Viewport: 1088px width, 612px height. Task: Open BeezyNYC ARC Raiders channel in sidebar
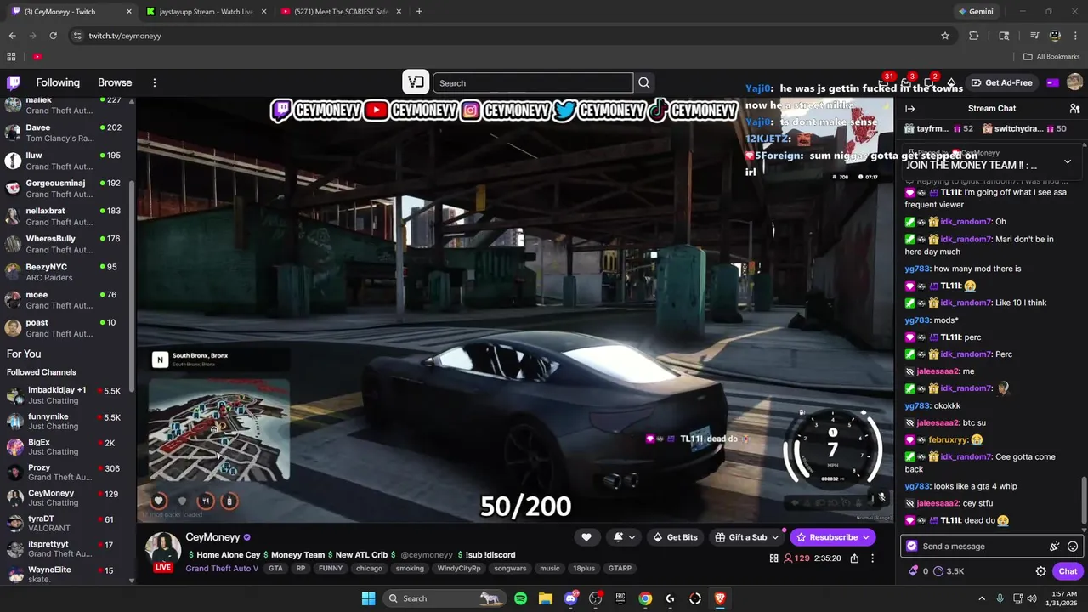pyautogui.click(x=65, y=272)
